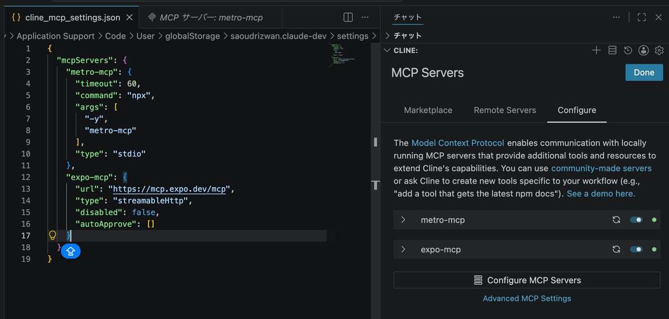Viewport: 669px width, 319px height.
Task: Expand the チャット section chevron
Action: [x=388, y=35]
